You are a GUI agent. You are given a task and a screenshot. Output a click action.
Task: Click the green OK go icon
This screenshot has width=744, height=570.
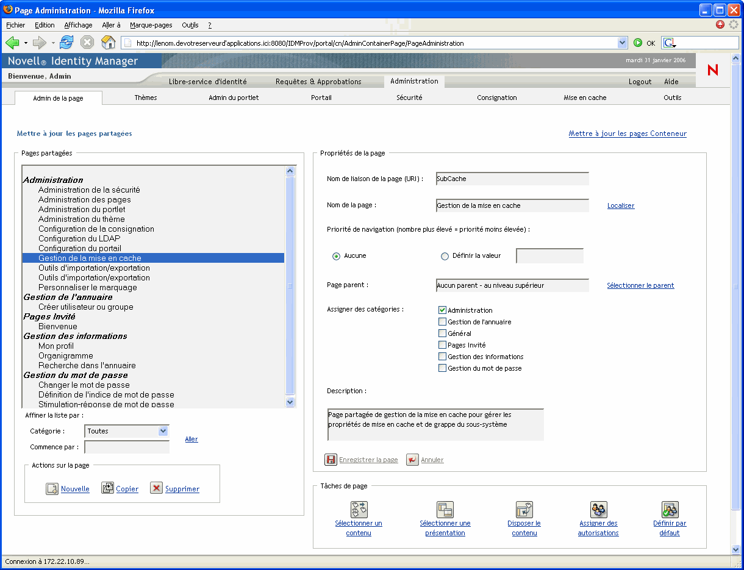point(638,43)
